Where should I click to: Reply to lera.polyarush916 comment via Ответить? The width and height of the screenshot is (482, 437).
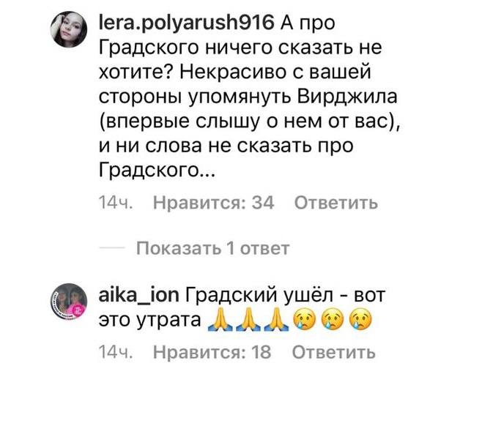[336, 203]
